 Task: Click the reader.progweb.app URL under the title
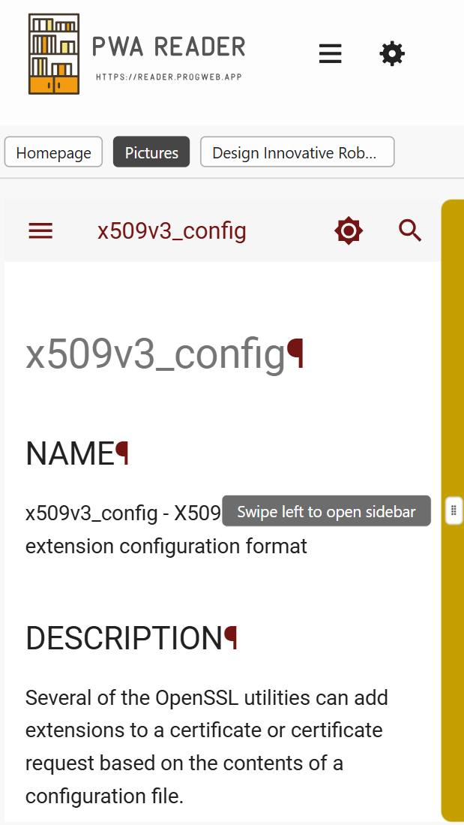(169, 77)
